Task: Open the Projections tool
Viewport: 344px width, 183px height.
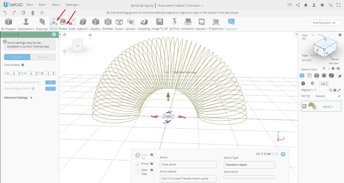Action: click(216, 24)
